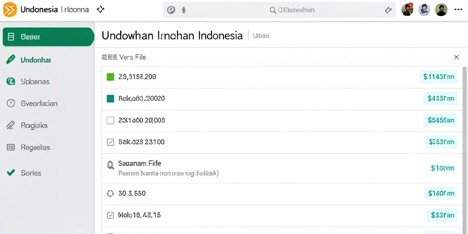Tick the empty checkbox on 28.1.a00 20,000 row

point(111,121)
